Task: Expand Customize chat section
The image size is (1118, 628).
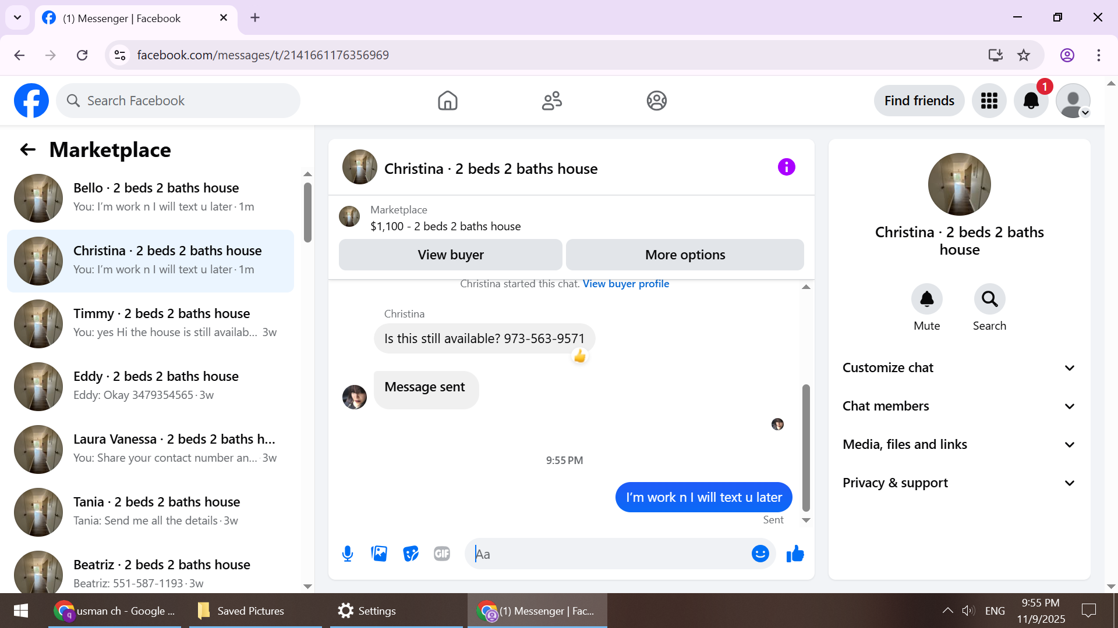Action: click(959, 367)
